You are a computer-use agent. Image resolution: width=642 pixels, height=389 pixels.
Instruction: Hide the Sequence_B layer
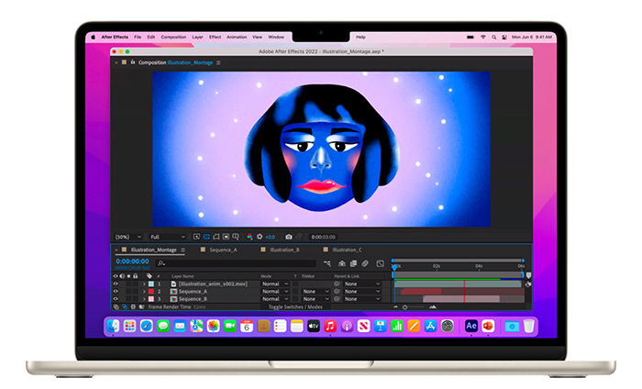[116, 299]
